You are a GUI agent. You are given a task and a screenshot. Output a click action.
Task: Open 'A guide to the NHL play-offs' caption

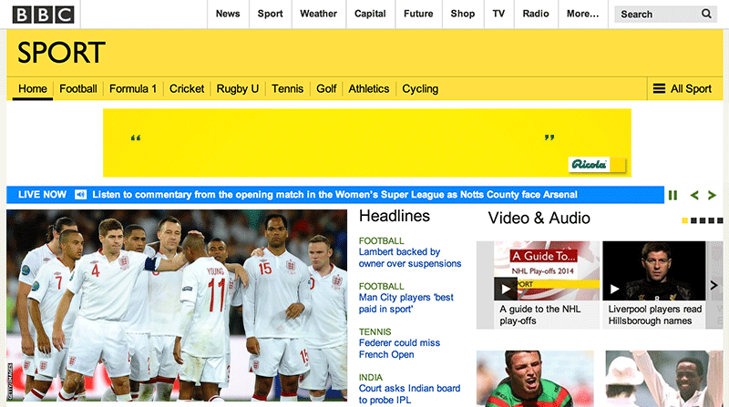click(539, 315)
